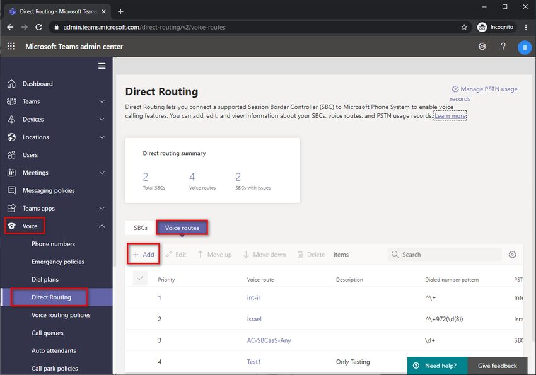Click the Need help? button
536x375 pixels.
point(437,366)
